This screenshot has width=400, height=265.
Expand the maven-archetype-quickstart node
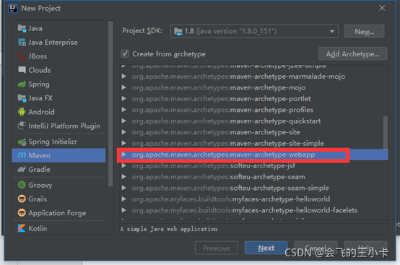pyautogui.click(x=124, y=121)
